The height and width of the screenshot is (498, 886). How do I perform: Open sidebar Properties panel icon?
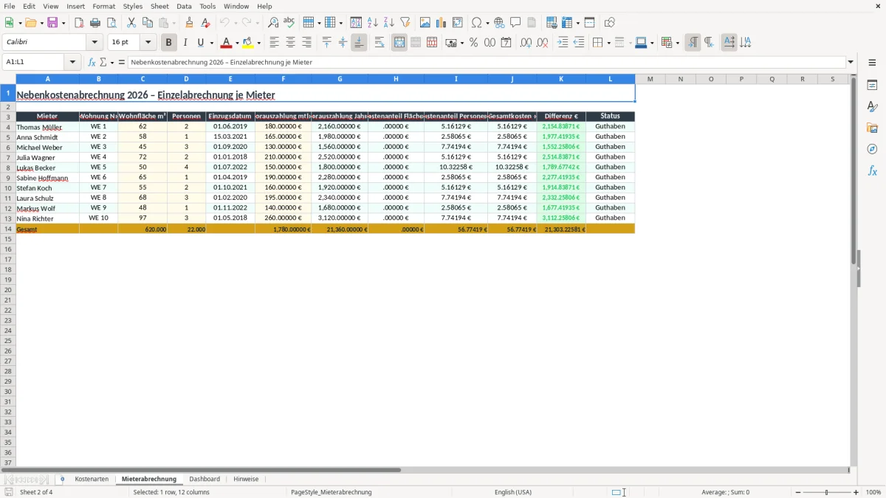pos(872,85)
